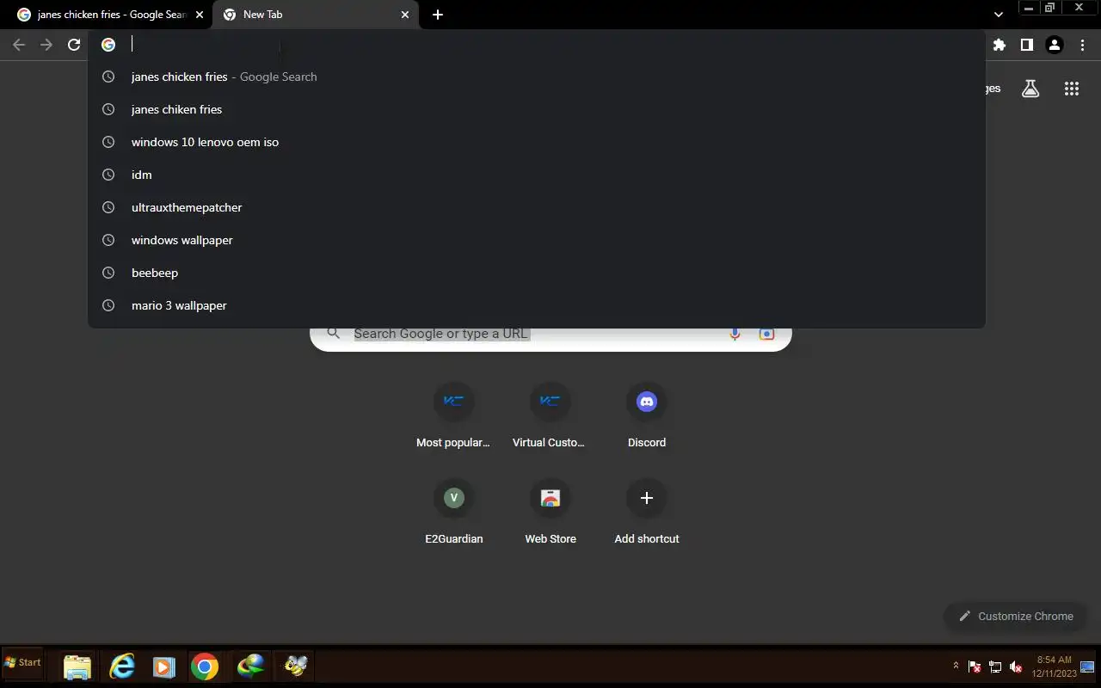The width and height of the screenshot is (1101, 688).
Task: Close the New Tab tab
Action: click(405, 15)
